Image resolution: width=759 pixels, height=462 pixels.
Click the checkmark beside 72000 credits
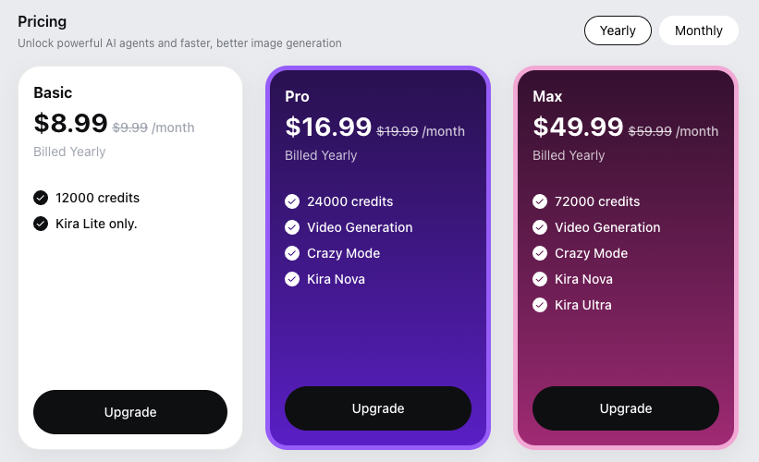[540, 201]
